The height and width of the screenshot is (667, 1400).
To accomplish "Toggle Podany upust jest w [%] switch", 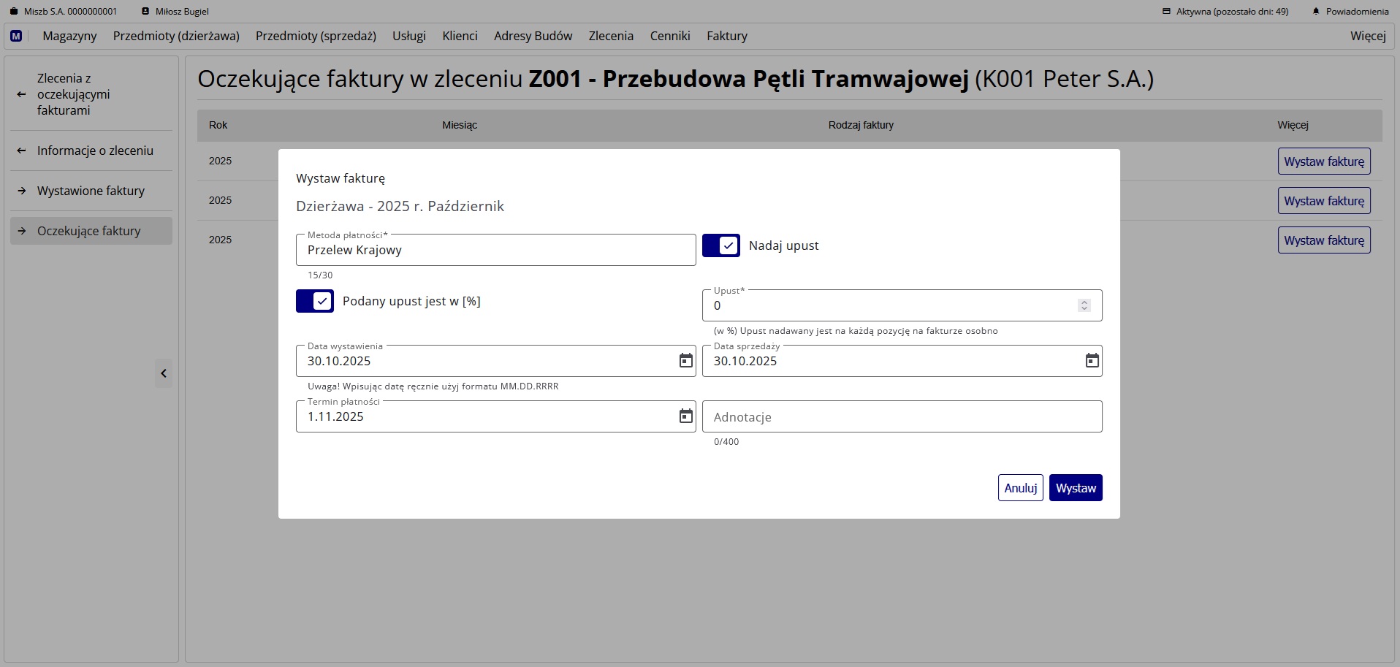I will (x=315, y=301).
